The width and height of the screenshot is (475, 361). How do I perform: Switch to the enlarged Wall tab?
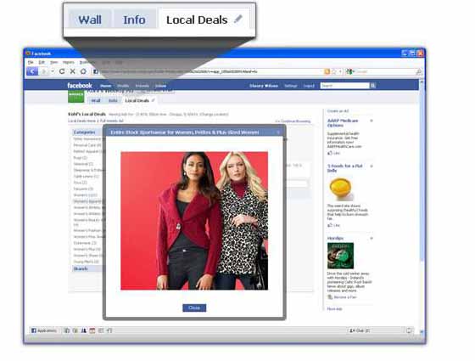[x=90, y=20]
